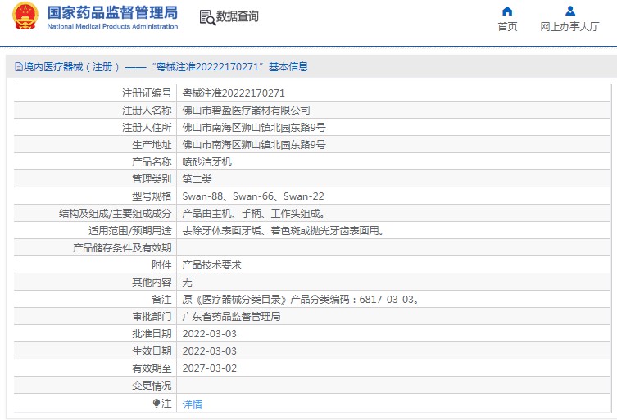Click the 注册人名称 label
Image resolution: width=617 pixels, height=420 pixels.
(147, 111)
